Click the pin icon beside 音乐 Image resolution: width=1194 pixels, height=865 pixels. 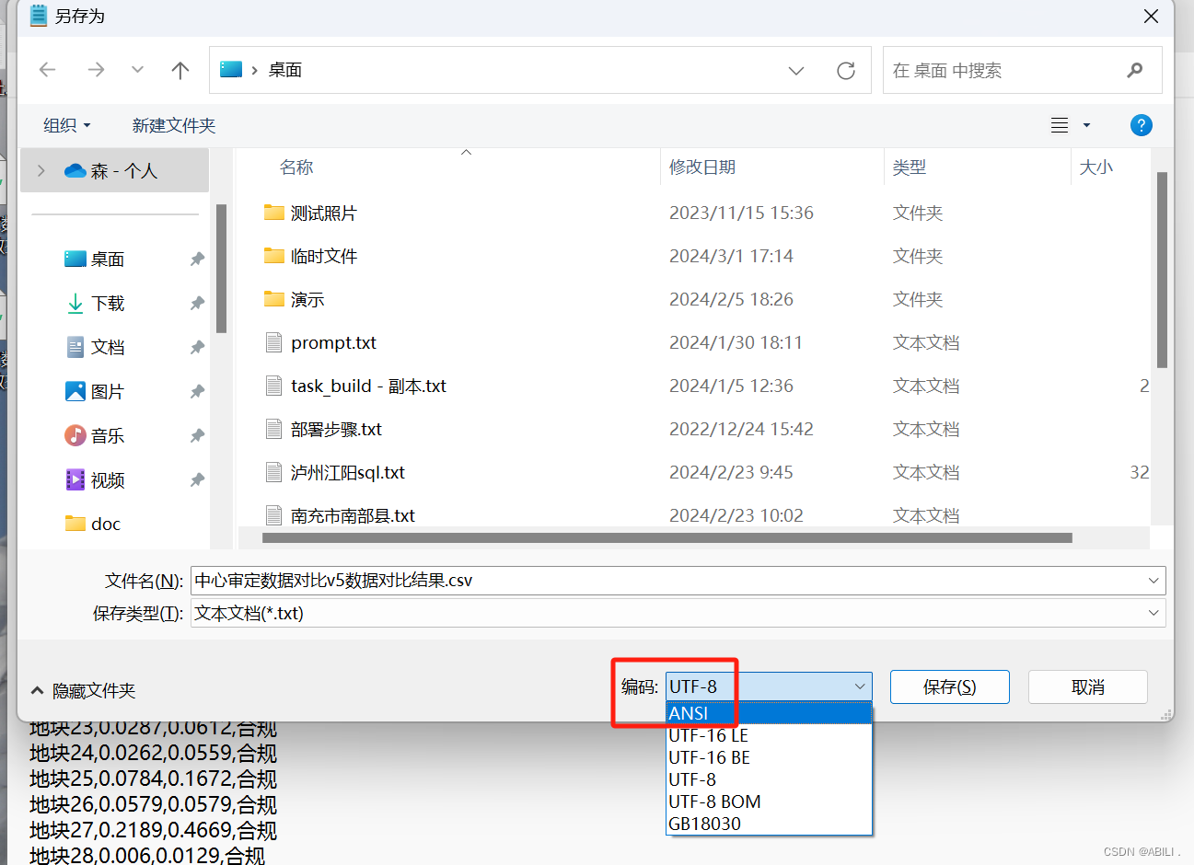pos(197,435)
